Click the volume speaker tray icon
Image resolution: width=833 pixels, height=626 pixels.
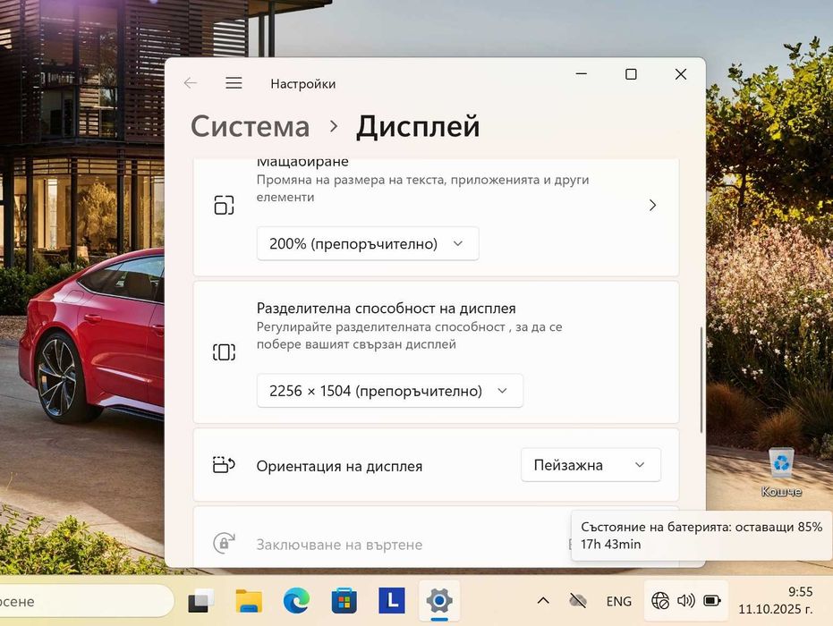(686, 601)
